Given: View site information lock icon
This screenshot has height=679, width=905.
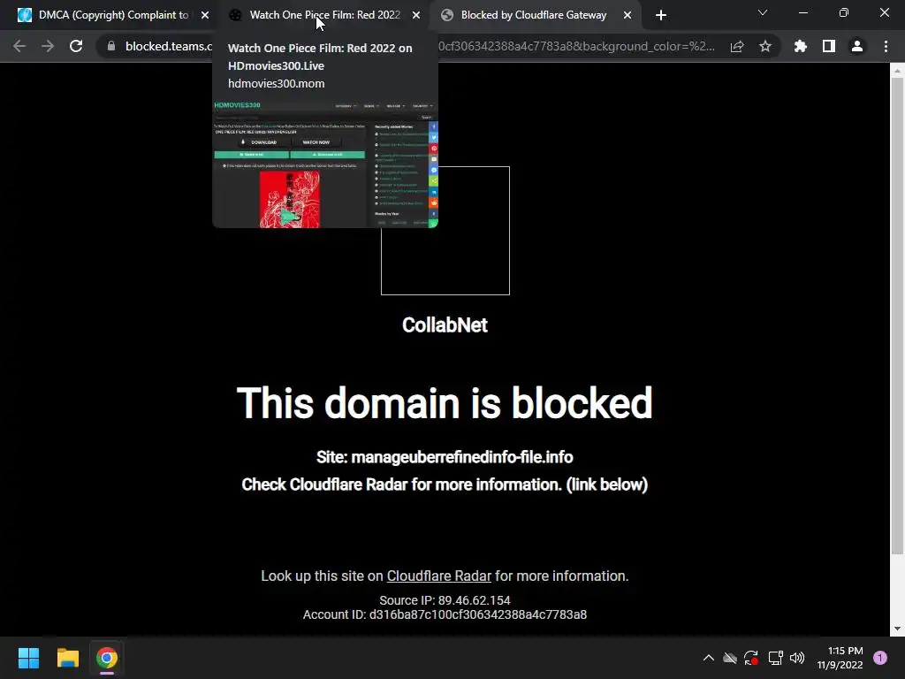Looking at the screenshot, I should click(111, 46).
